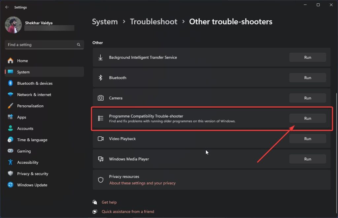Click the Video Playback camcorder icon
This screenshot has width=338, height=218.
coord(100,139)
